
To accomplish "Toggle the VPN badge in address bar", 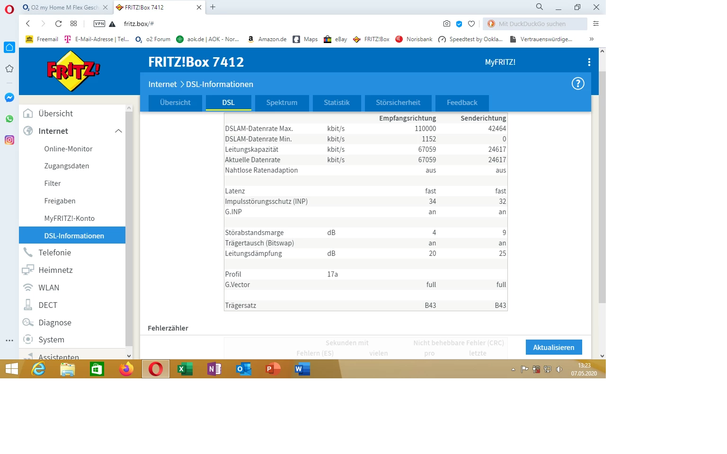I will coord(99,24).
